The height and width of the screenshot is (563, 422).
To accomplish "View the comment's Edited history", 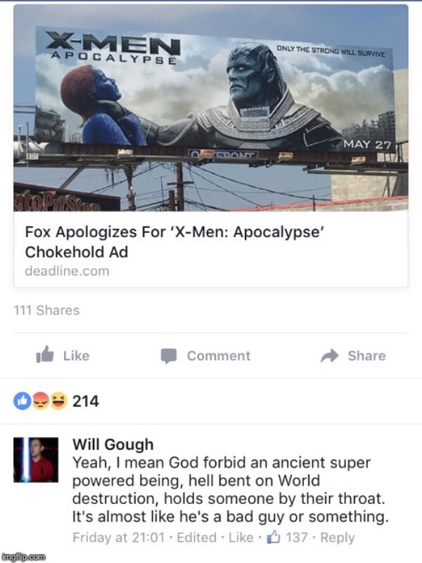I will click(197, 538).
